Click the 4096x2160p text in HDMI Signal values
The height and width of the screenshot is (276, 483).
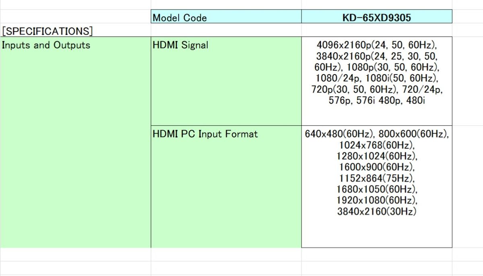point(343,44)
